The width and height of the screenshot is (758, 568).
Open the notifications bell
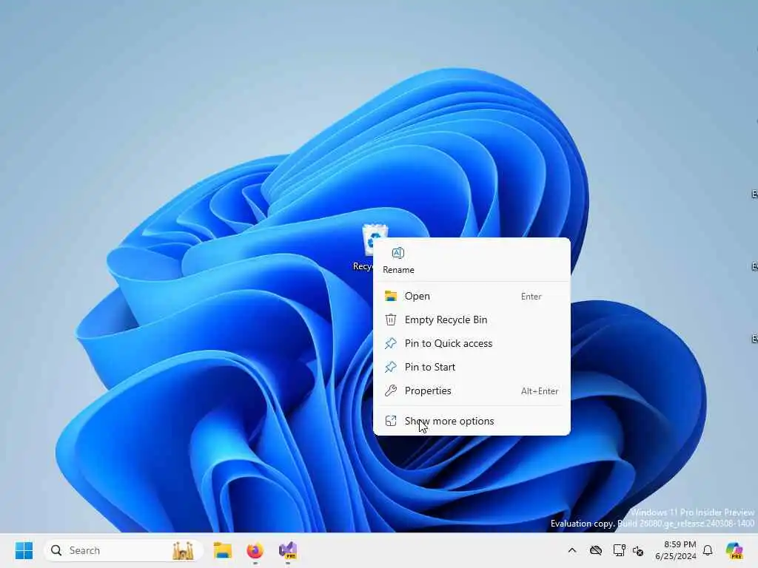coord(708,550)
